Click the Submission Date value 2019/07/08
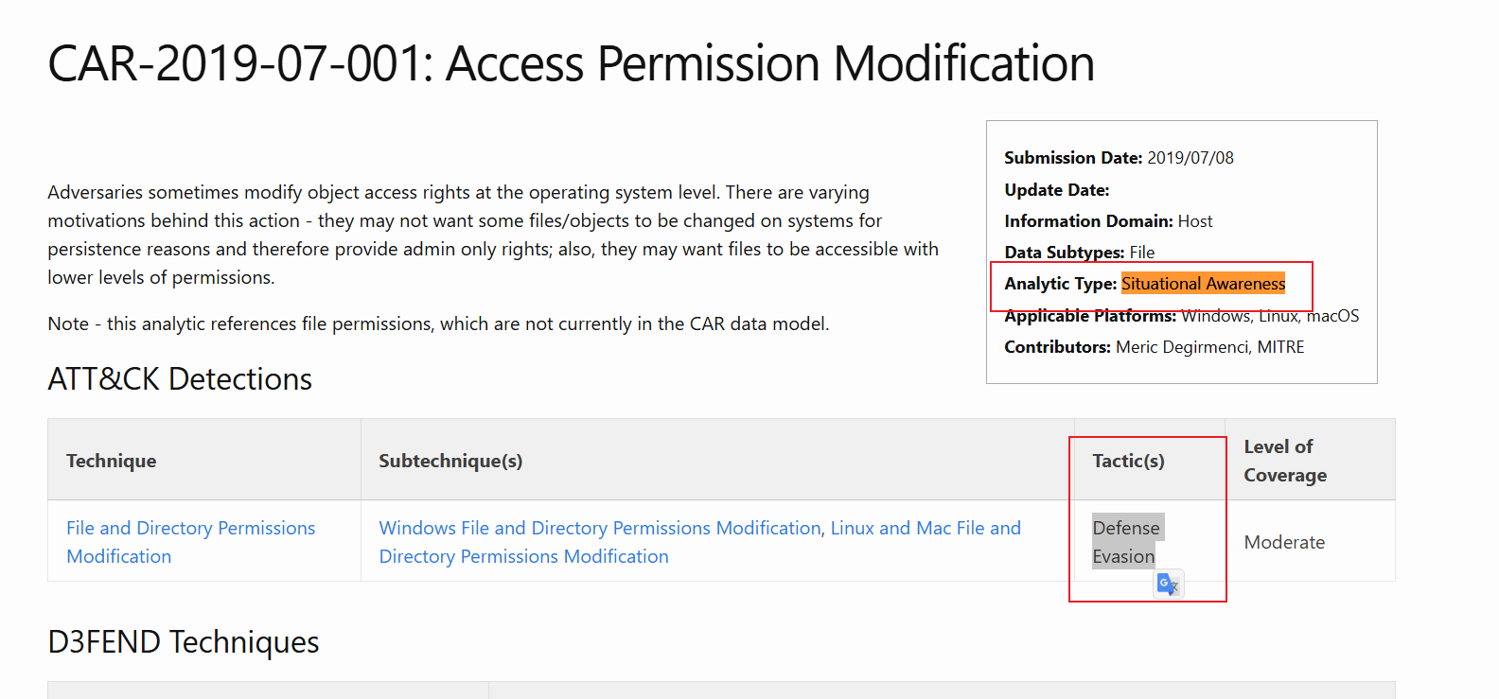 click(x=1190, y=158)
